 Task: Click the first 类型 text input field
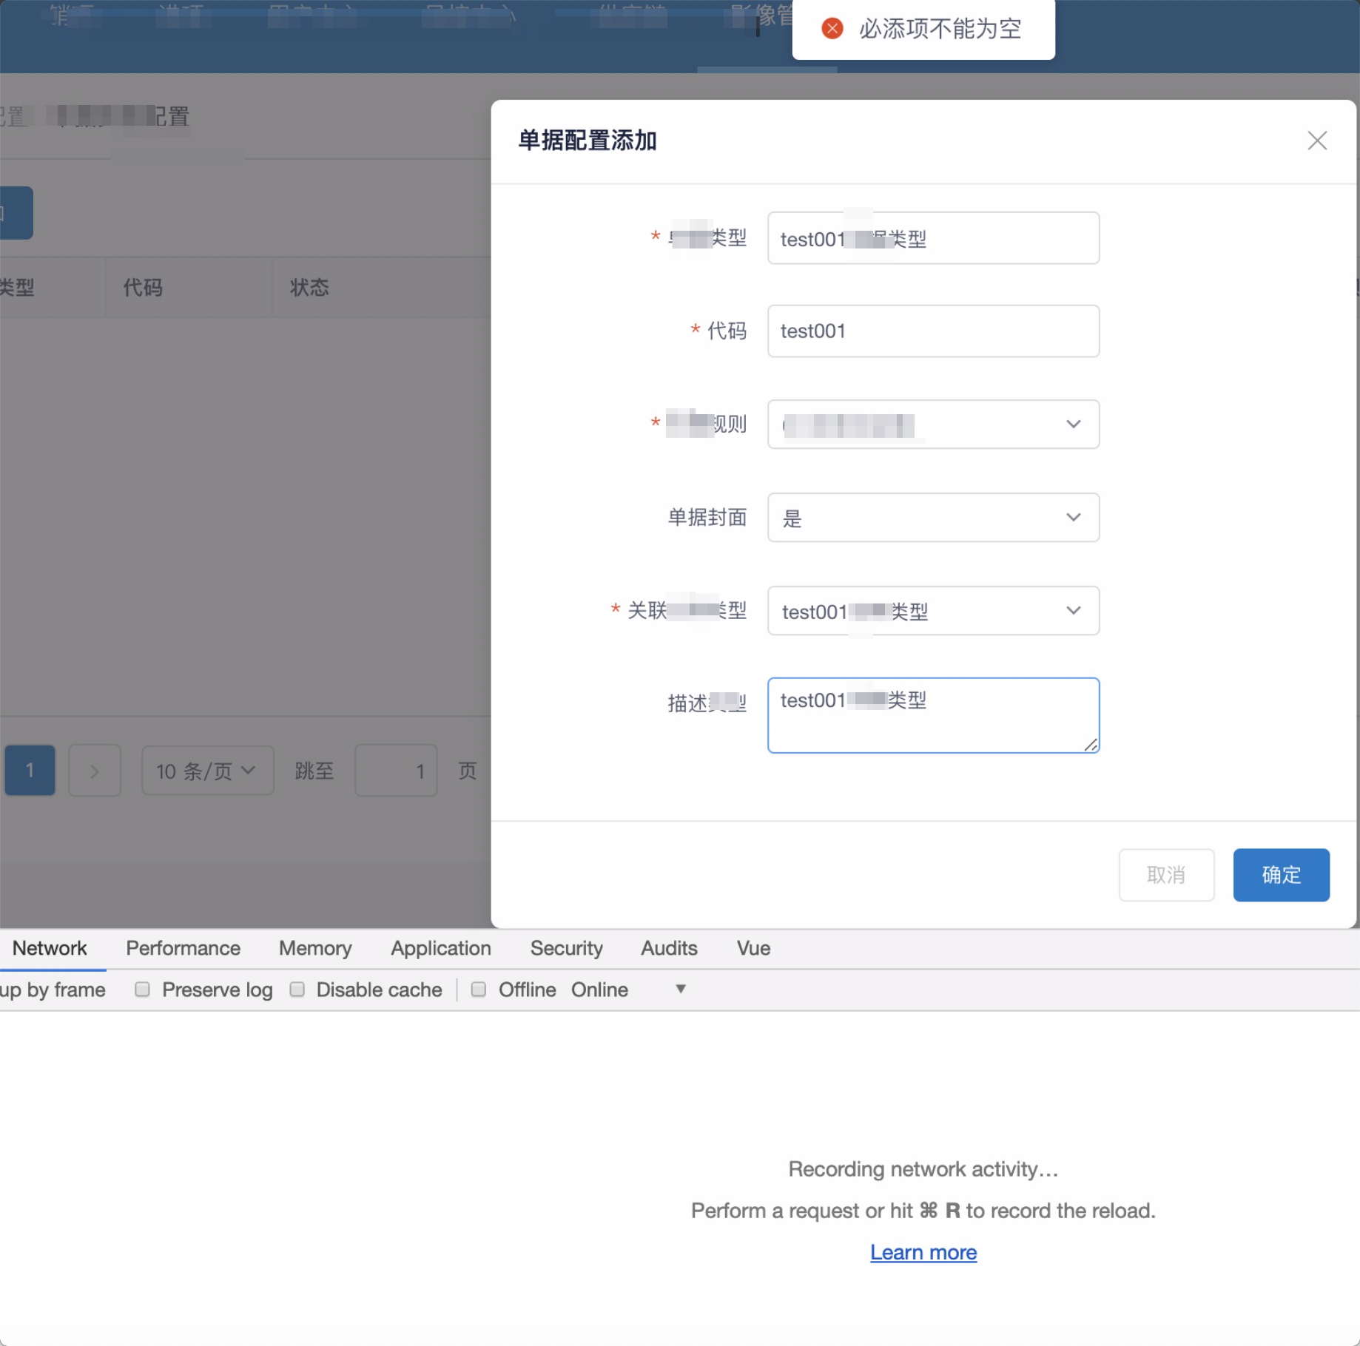pyautogui.click(x=933, y=238)
